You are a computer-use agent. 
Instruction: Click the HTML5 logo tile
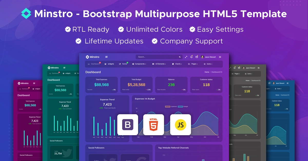click(x=153, y=125)
